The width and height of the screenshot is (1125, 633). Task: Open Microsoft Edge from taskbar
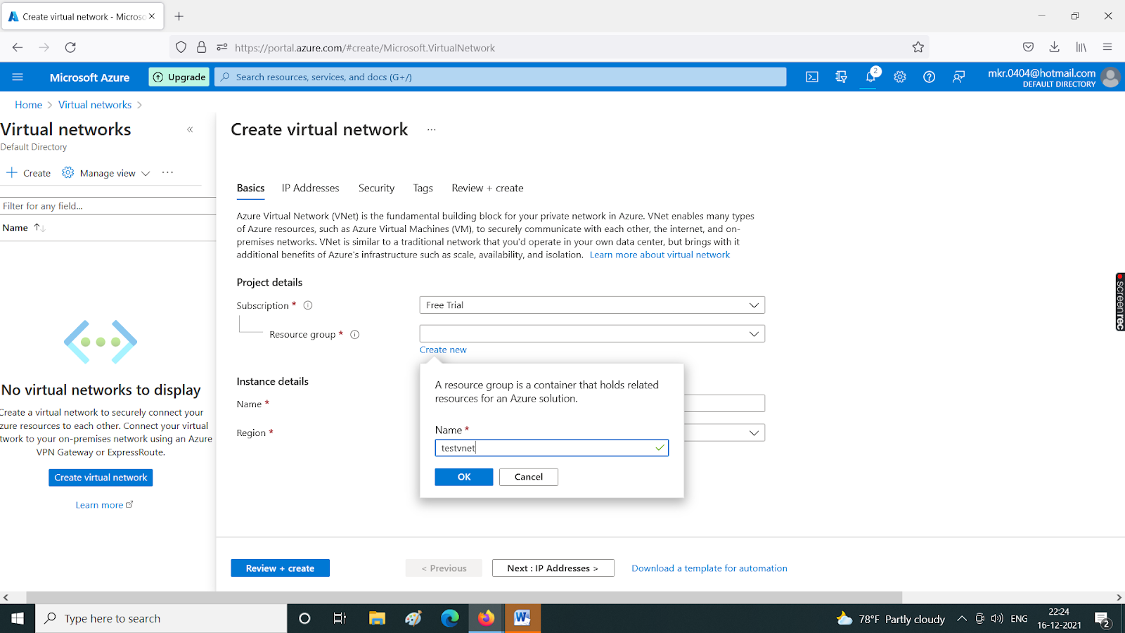pos(450,619)
